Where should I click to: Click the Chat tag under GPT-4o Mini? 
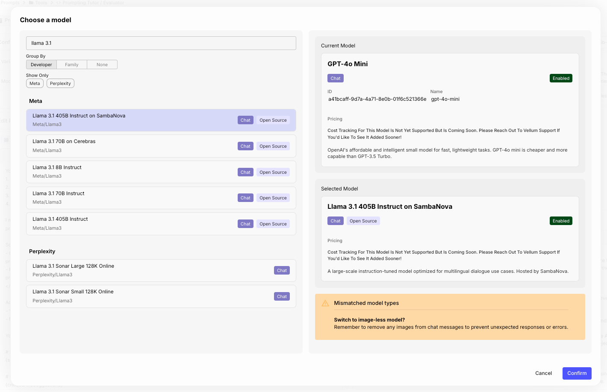click(x=336, y=78)
